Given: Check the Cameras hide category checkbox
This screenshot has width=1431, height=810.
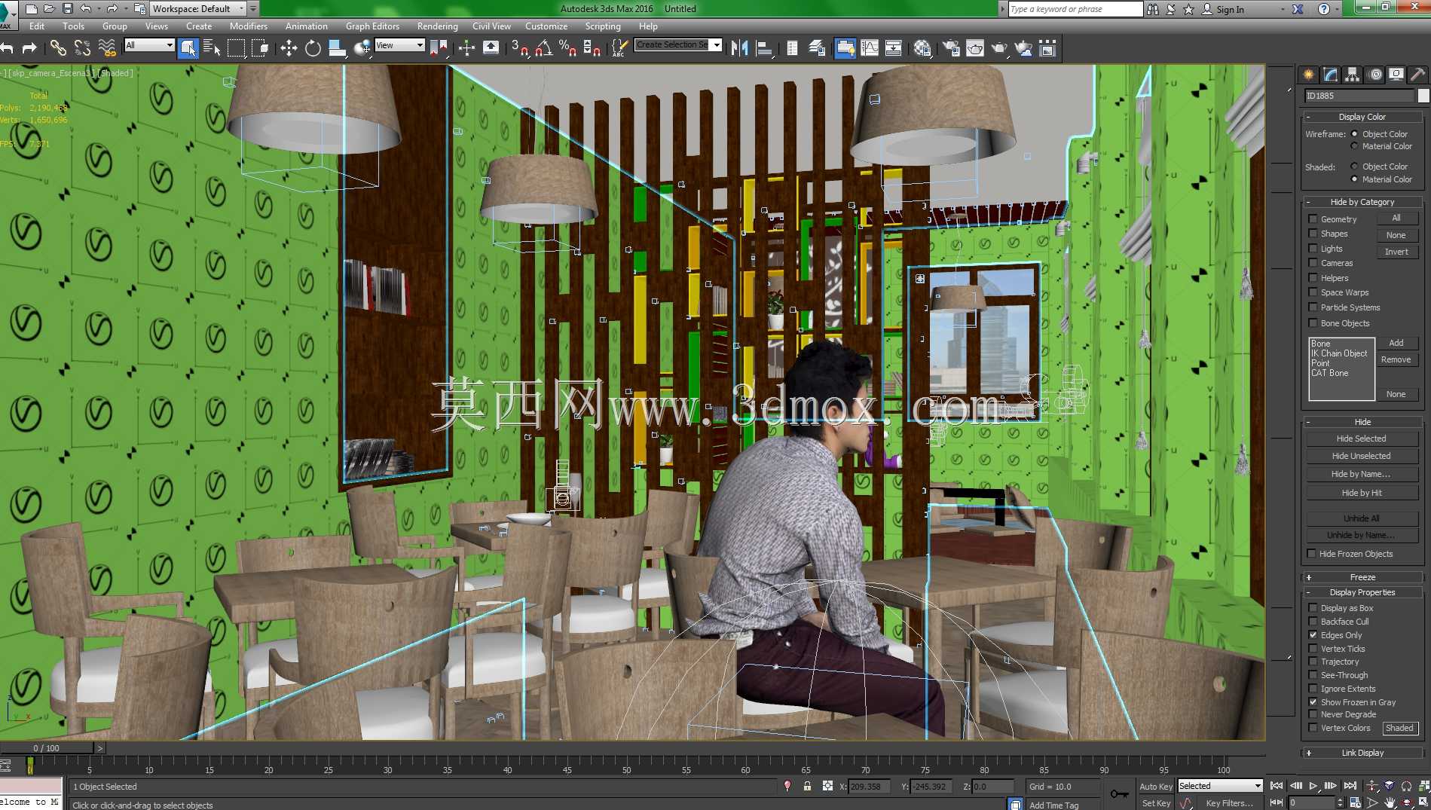Looking at the screenshot, I should tap(1313, 263).
